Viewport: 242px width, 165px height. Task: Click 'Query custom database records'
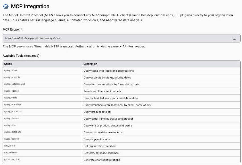[x=103, y=132]
